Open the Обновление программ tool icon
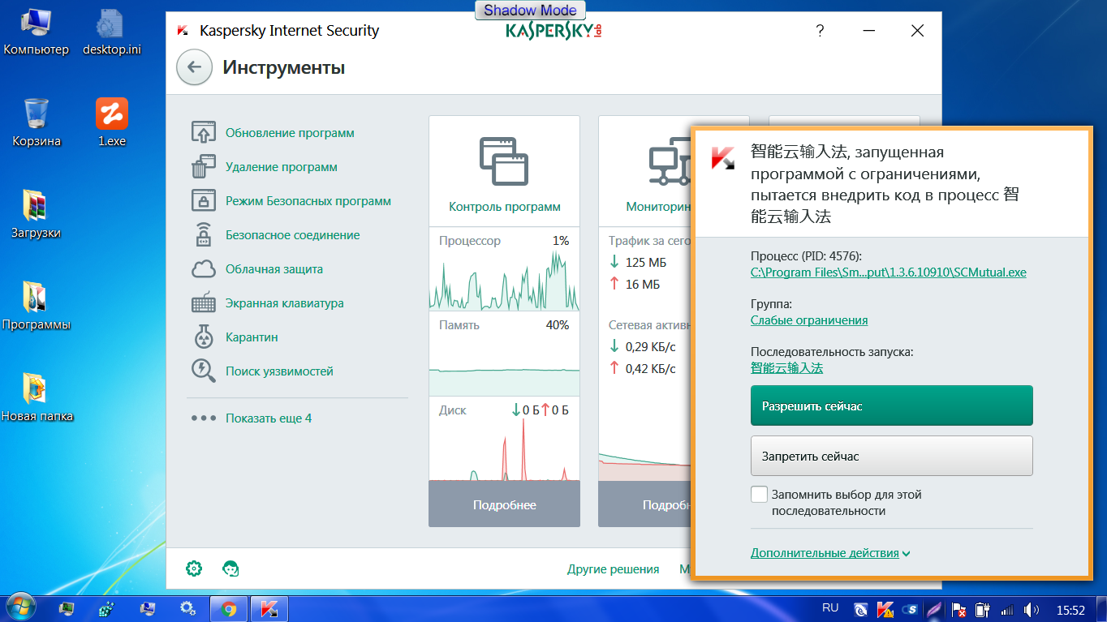Image resolution: width=1107 pixels, height=622 pixels. pyautogui.click(x=203, y=132)
